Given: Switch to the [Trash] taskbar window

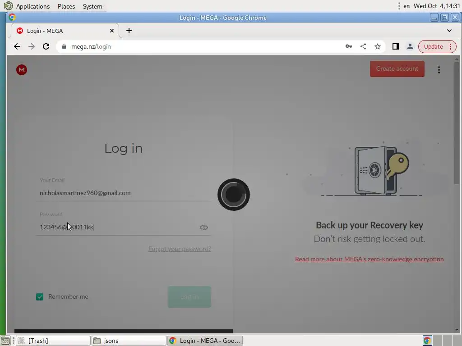Looking at the screenshot, I should tap(53, 341).
